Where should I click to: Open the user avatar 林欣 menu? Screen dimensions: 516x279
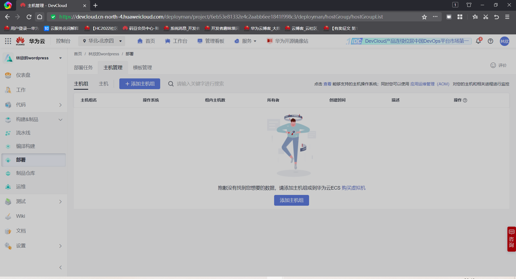point(504,41)
